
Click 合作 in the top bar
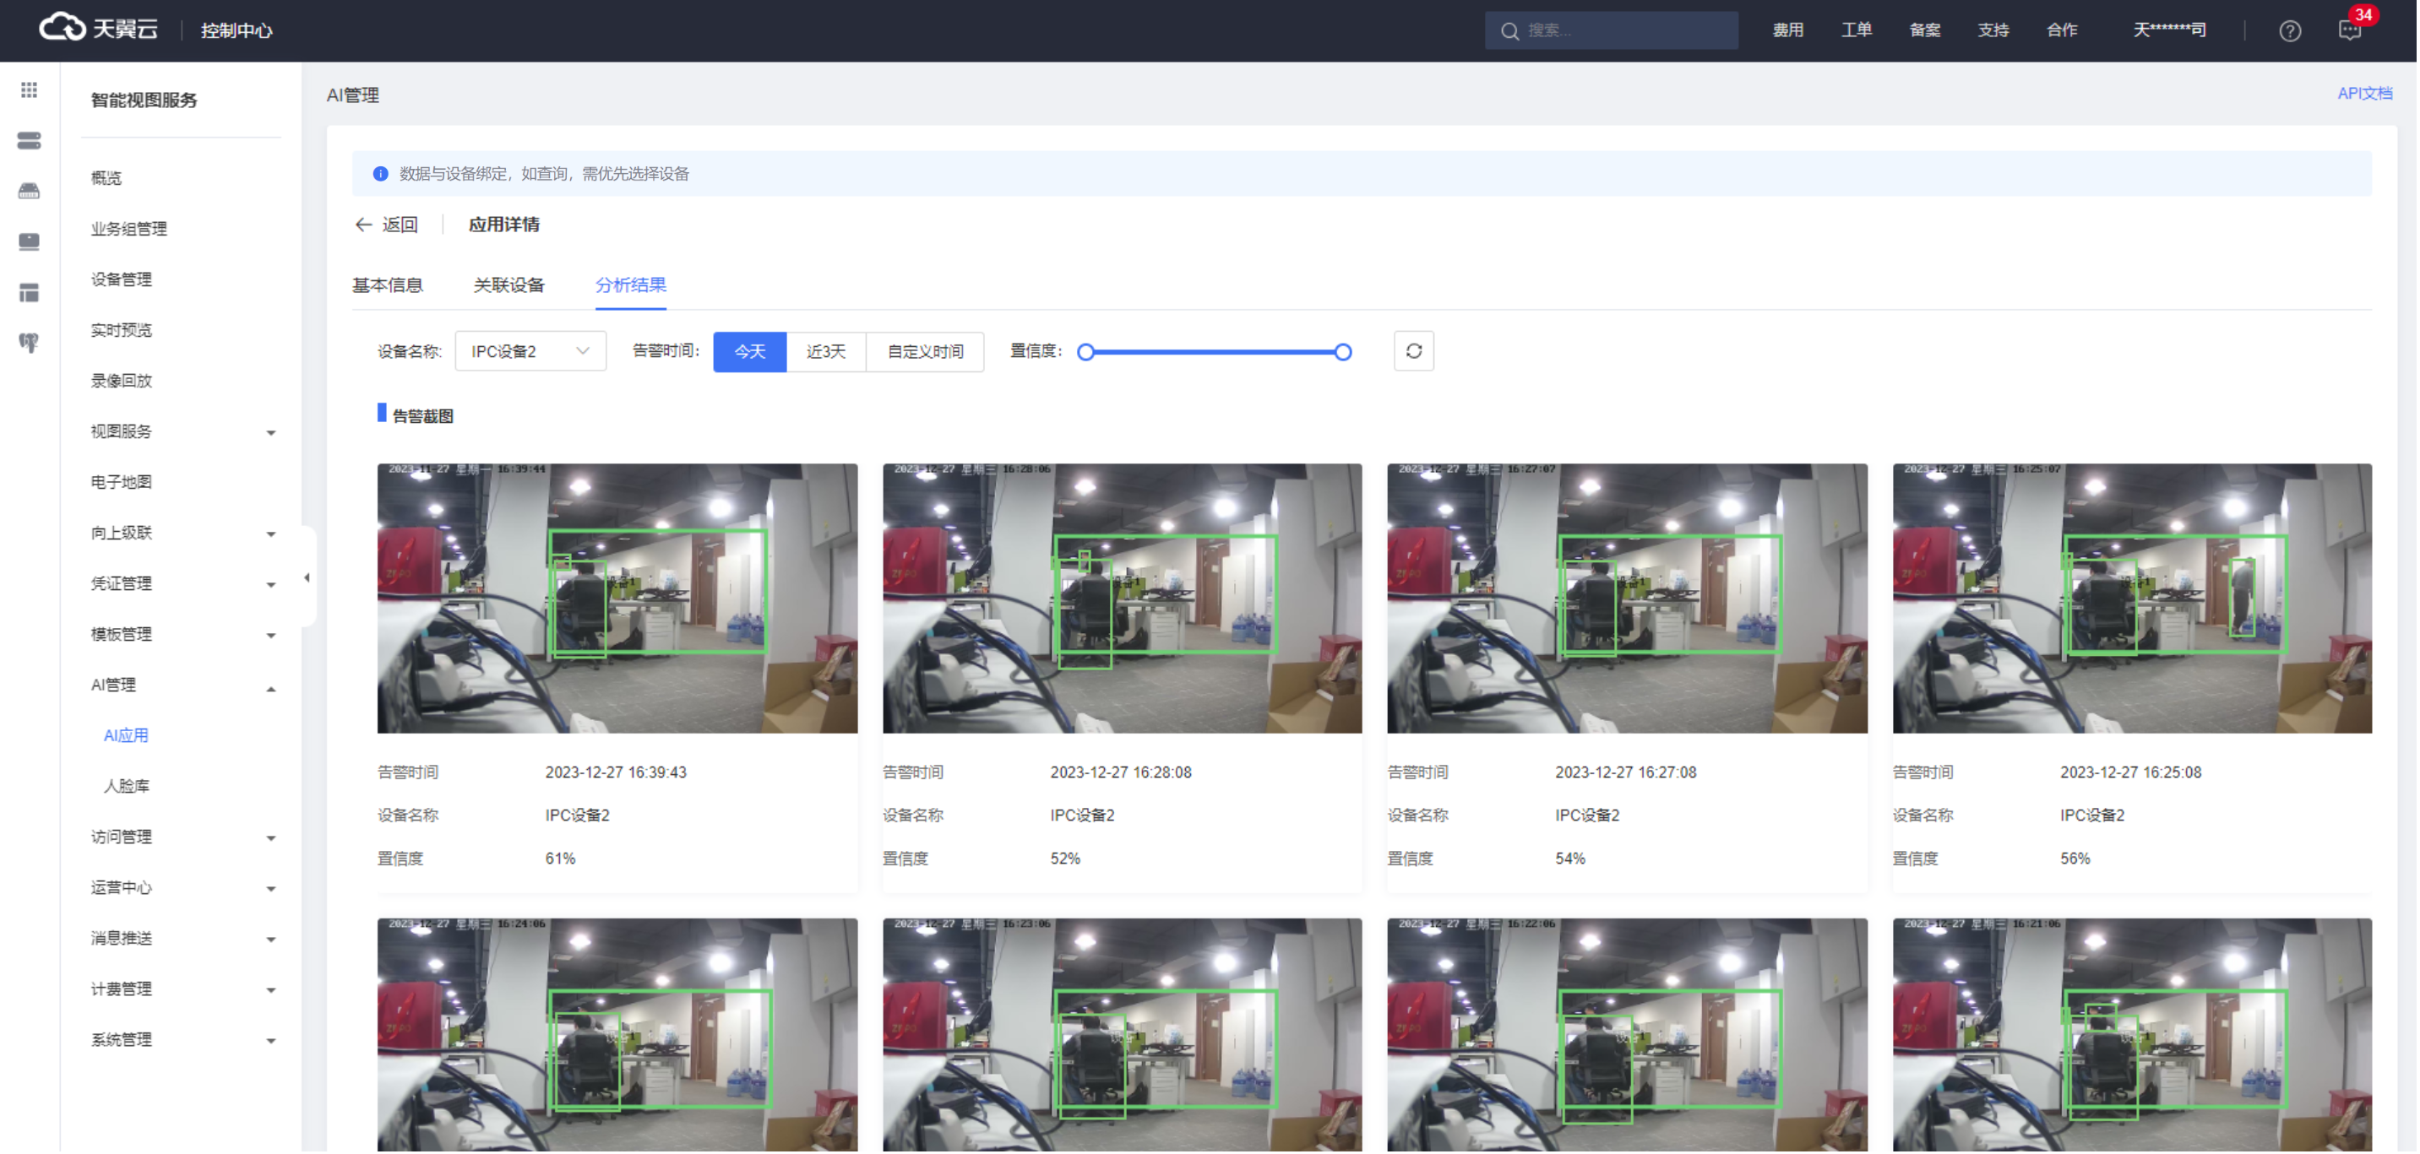(2063, 30)
